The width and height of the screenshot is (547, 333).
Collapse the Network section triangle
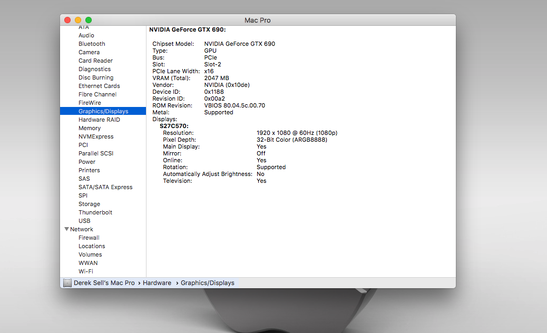click(x=66, y=229)
